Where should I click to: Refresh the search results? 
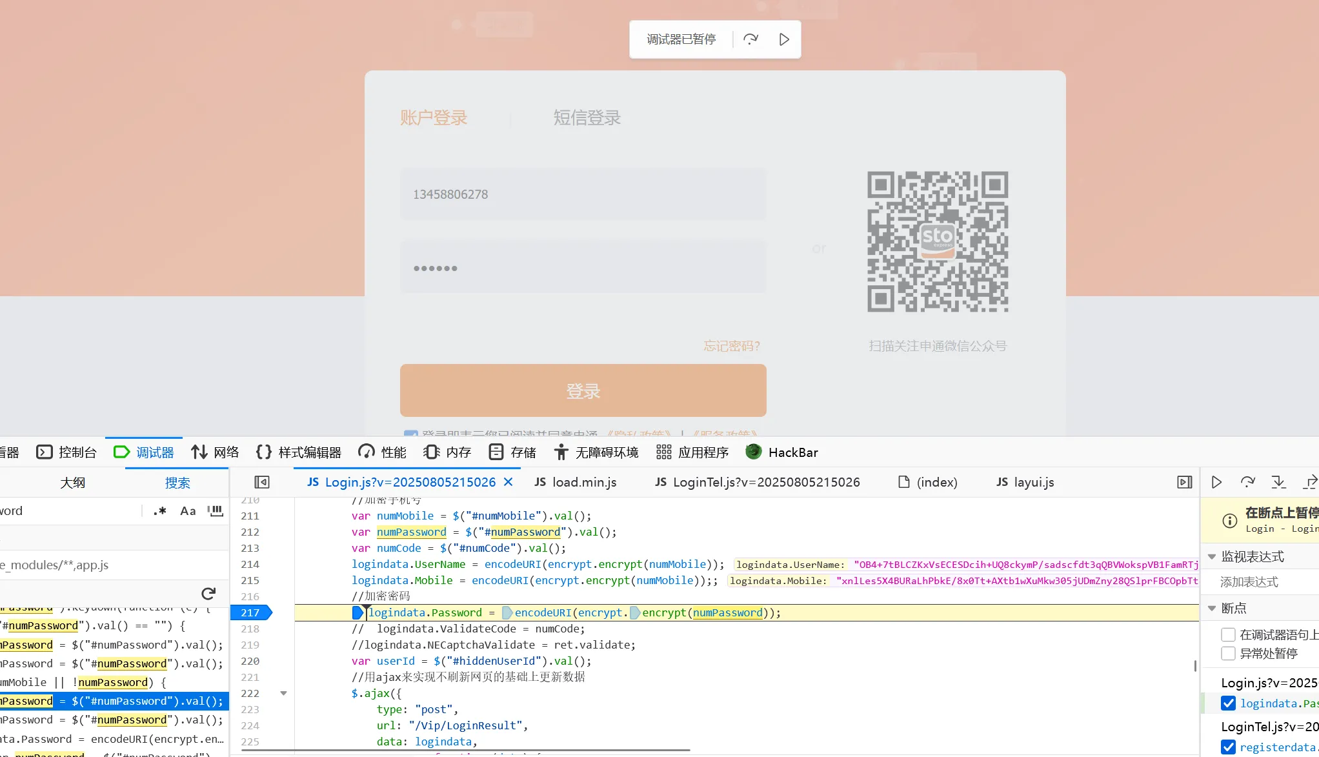pos(208,594)
